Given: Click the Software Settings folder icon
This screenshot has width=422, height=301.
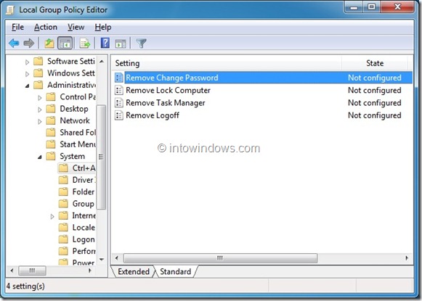Looking at the screenshot, I should coord(38,61).
